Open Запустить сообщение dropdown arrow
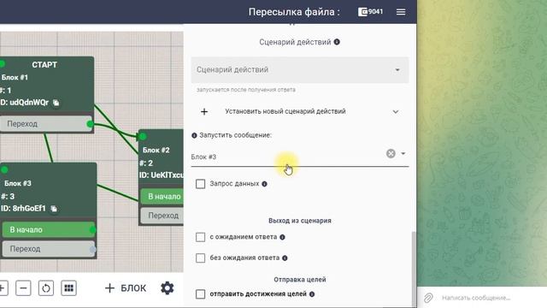This screenshot has width=547, height=308. [x=403, y=154]
